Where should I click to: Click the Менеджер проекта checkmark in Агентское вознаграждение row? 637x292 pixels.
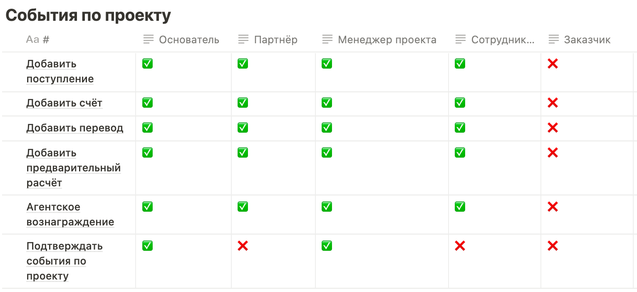(x=327, y=207)
